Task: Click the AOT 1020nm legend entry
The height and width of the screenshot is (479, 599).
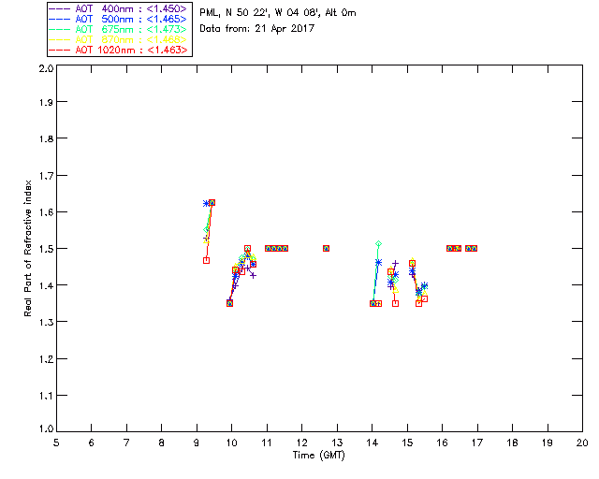Action: click(x=118, y=50)
